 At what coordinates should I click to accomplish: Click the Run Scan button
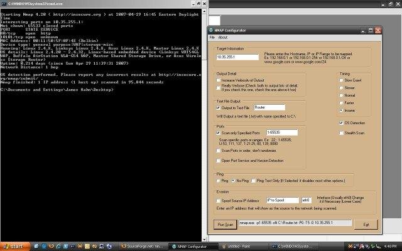(x=225, y=225)
